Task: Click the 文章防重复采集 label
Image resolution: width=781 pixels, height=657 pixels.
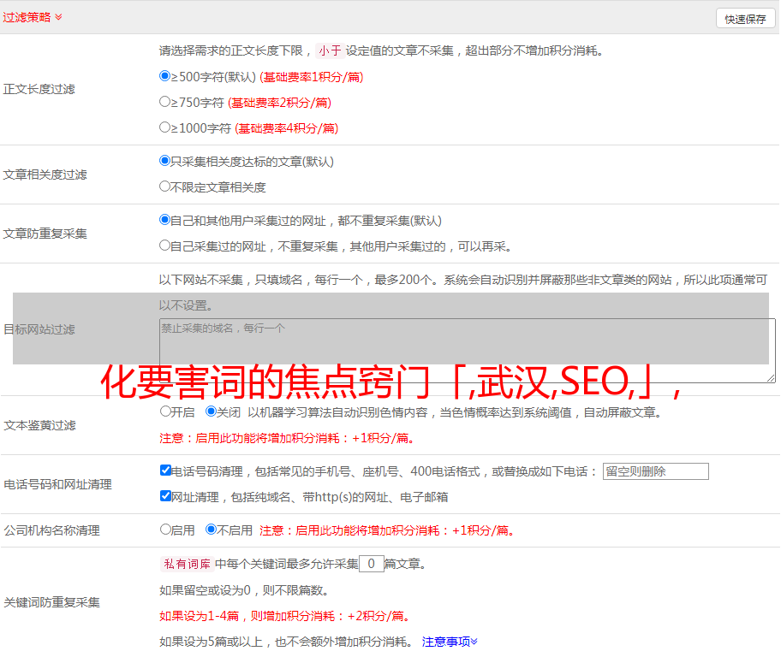Action: click(x=45, y=234)
